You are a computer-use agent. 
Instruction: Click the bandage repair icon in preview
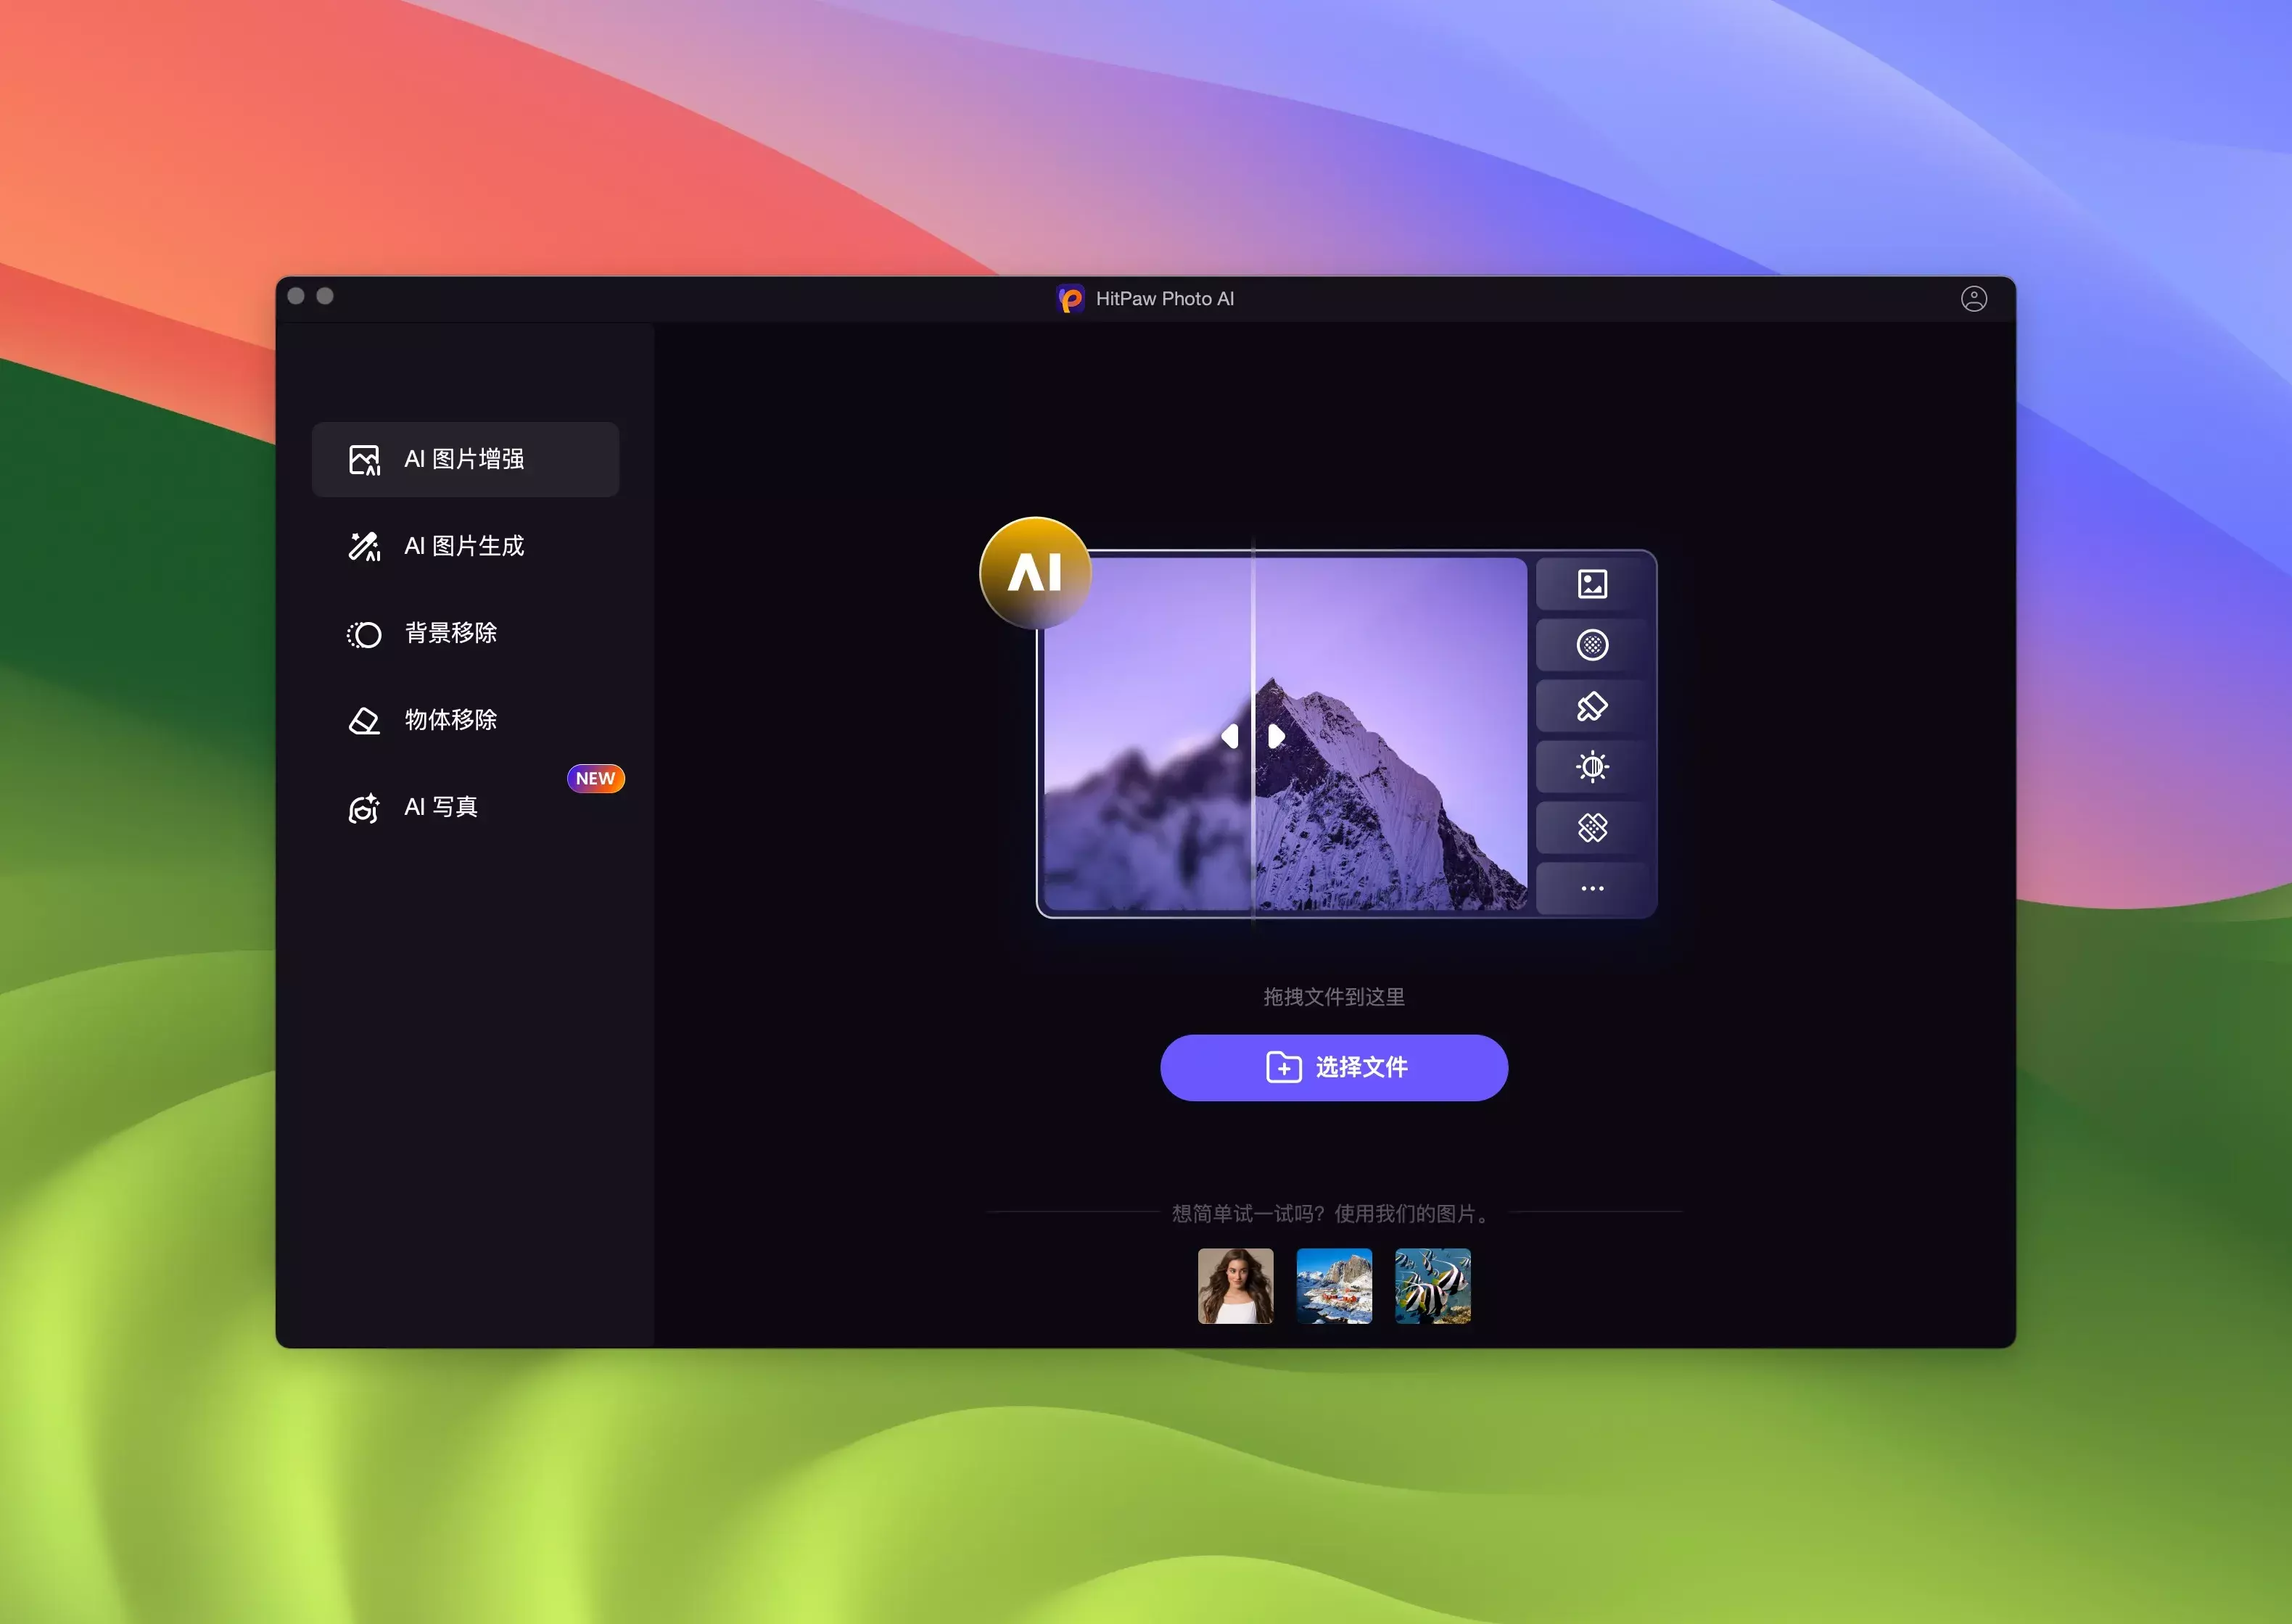[1591, 828]
